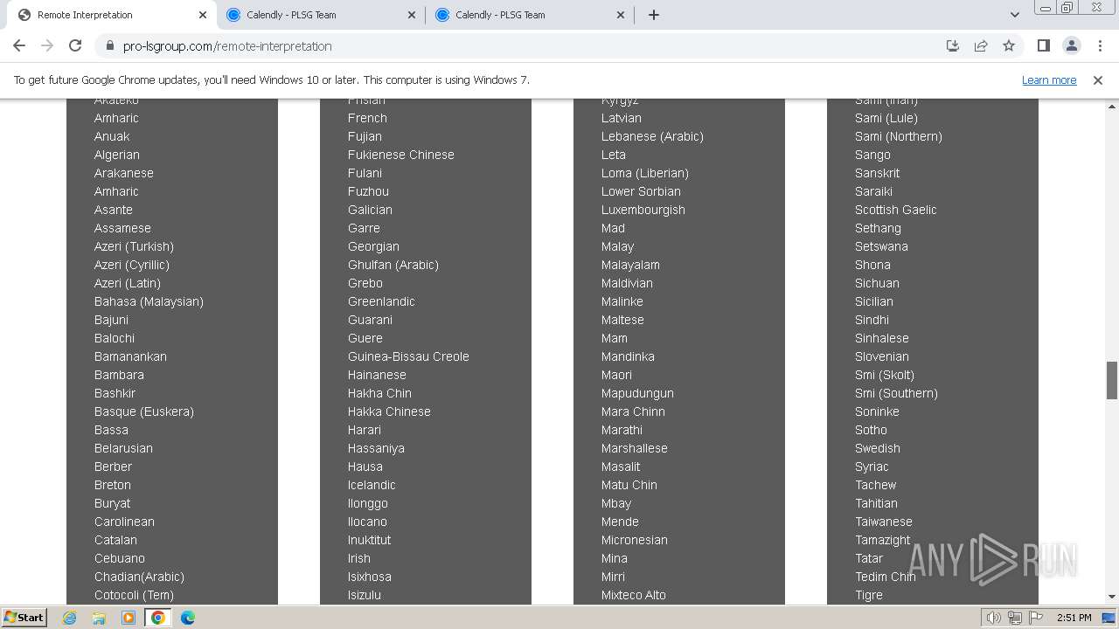The image size is (1119, 629).
Task: Open a new tab
Action: 654,15
